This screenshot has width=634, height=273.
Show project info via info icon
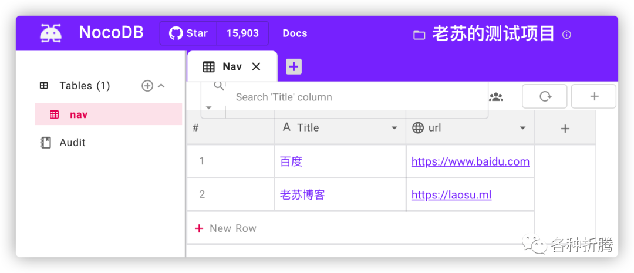coord(566,35)
